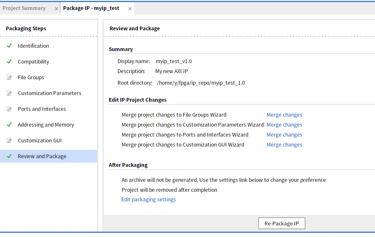This screenshot has height=237, width=375.
Task: Click 'Merge project changes to Customization GUI Wizard' label
Action: coord(183,145)
